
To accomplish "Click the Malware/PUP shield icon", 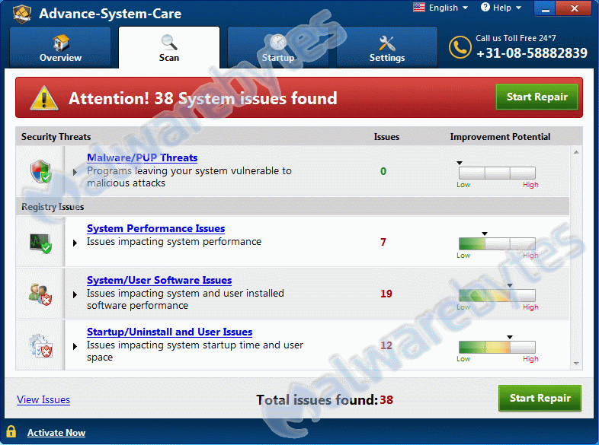I will click(x=41, y=172).
